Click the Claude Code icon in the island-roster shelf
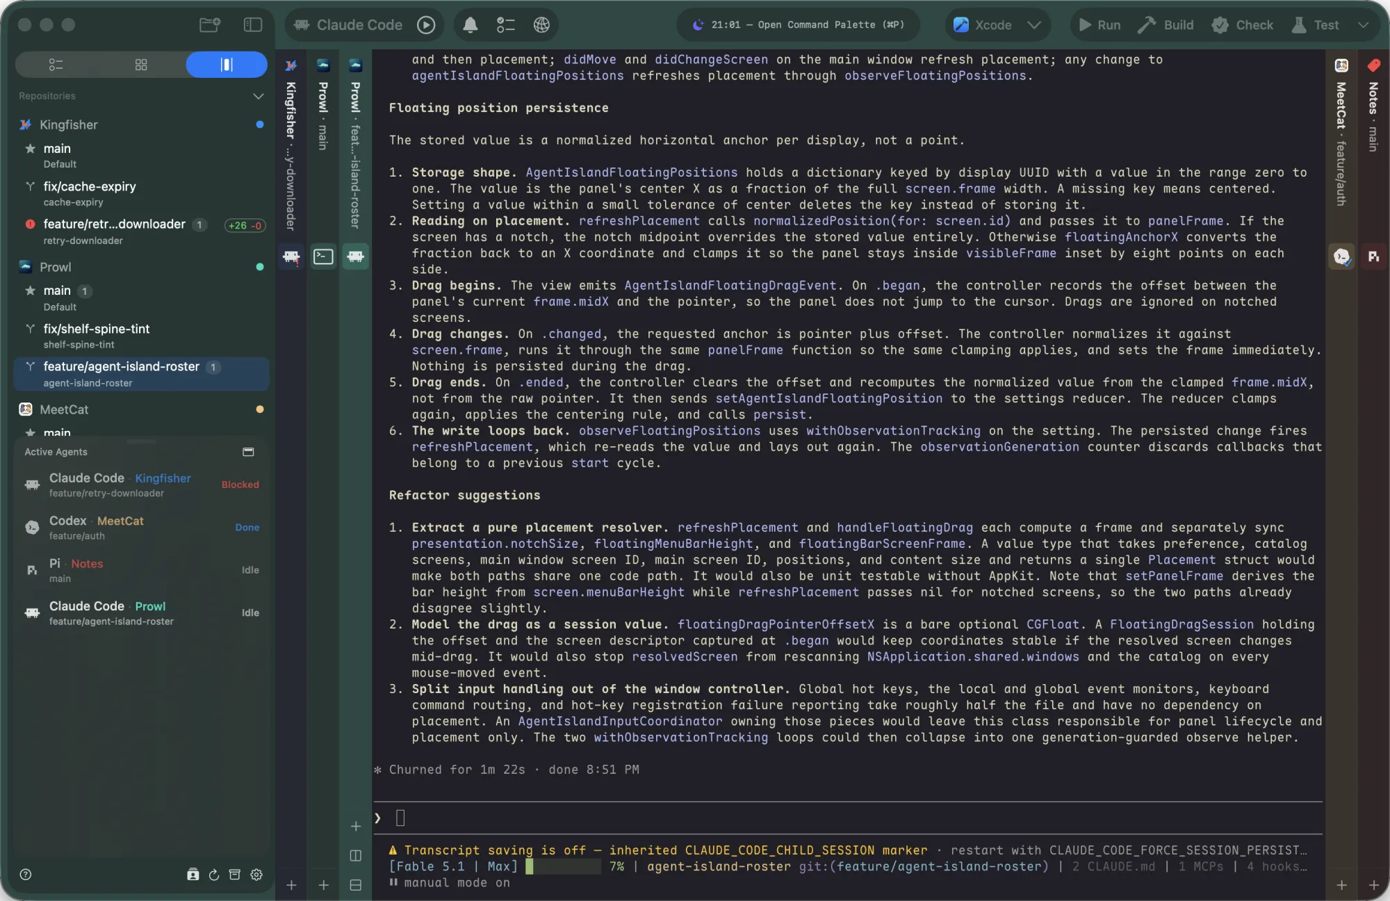 tap(355, 257)
